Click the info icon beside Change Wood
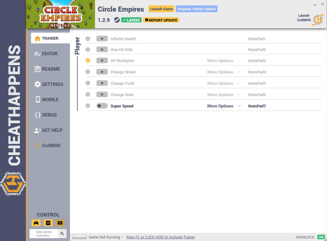 click(x=88, y=72)
